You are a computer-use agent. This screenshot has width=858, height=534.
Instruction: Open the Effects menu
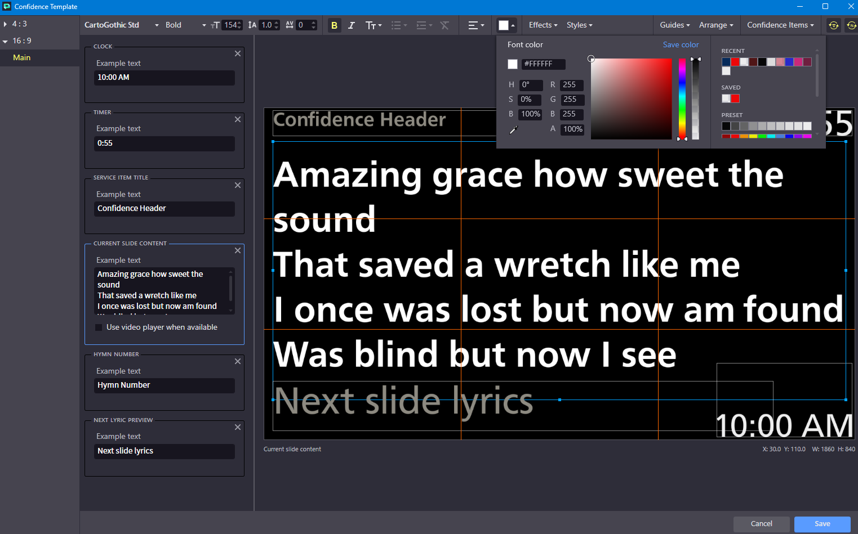[x=543, y=25]
